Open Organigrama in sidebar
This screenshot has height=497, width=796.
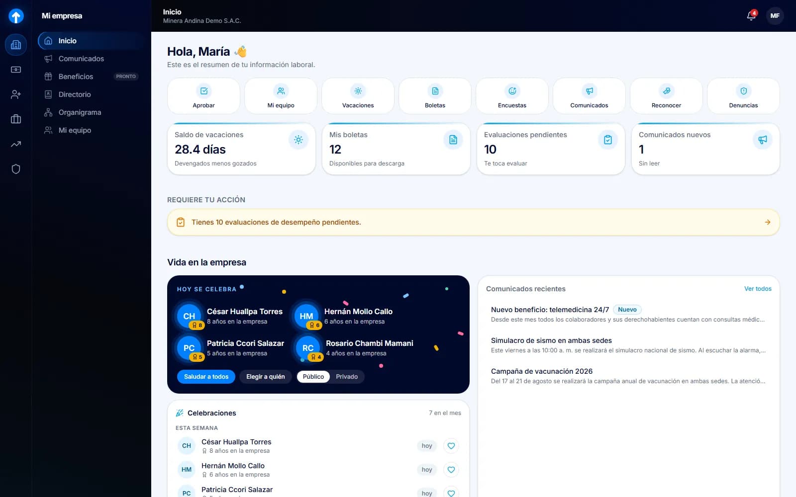(x=93, y=112)
